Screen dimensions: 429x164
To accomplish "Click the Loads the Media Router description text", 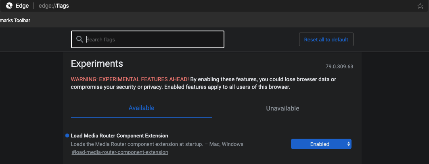I will (x=157, y=144).
